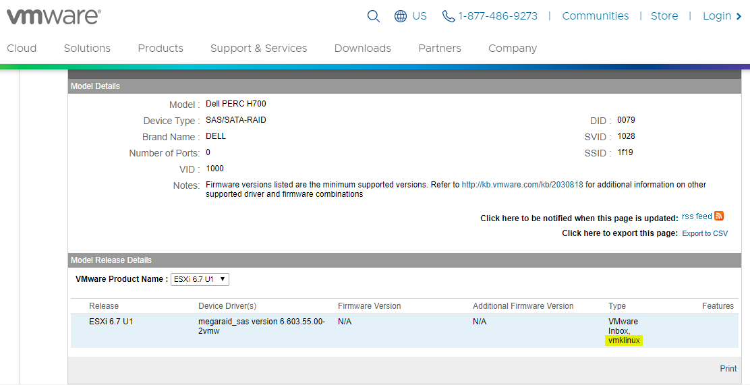
Task: Click the DELL brand name value
Action: pyautogui.click(x=216, y=136)
